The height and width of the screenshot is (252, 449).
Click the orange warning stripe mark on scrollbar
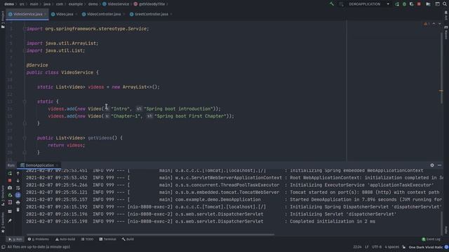pyautogui.click(x=441, y=91)
